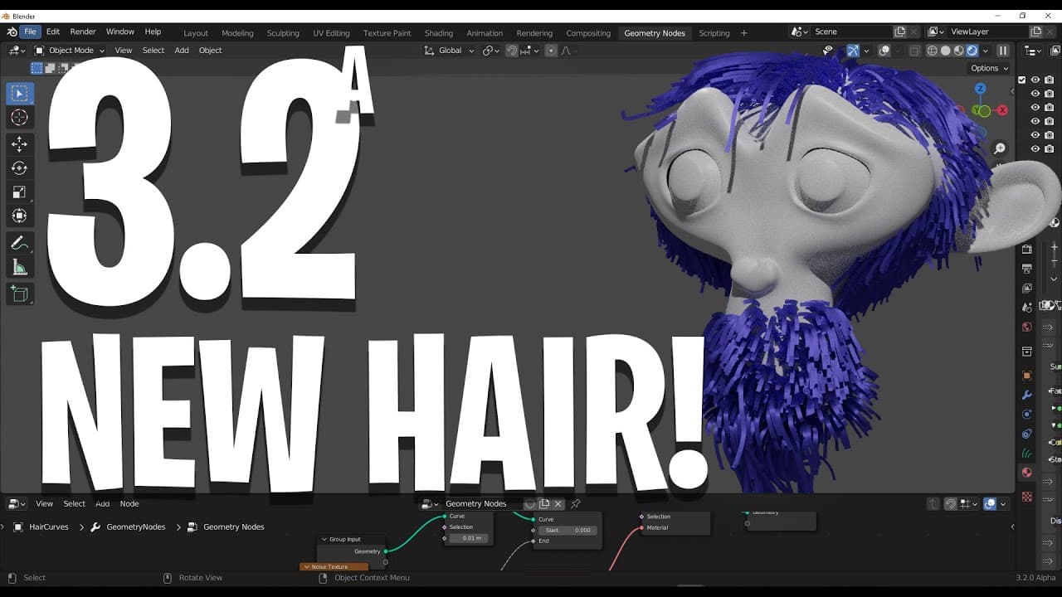Activate the 3D Cursor tool
This screenshot has width=1062, height=597.
[x=20, y=118]
